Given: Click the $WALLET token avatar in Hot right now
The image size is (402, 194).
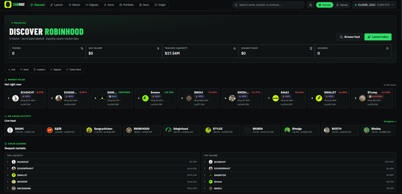Looking at the screenshot, I should pos(319,98).
